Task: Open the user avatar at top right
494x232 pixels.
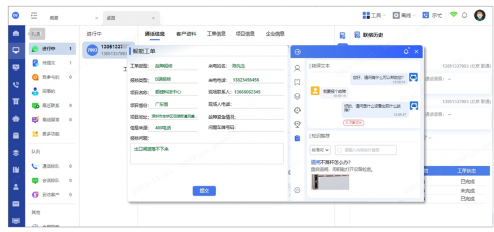Action: pos(480,15)
